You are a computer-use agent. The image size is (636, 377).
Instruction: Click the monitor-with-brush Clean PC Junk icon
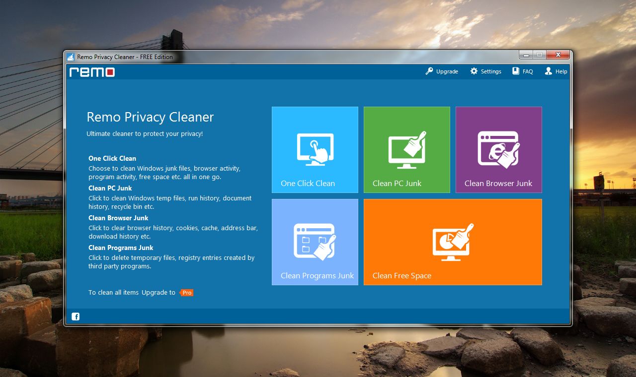[x=407, y=149]
